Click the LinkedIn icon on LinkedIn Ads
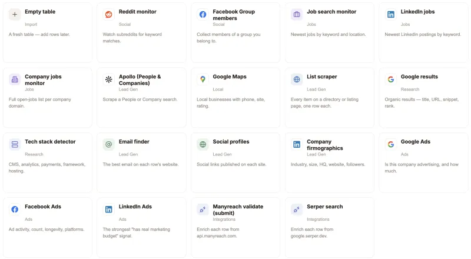 click(x=109, y=209)
